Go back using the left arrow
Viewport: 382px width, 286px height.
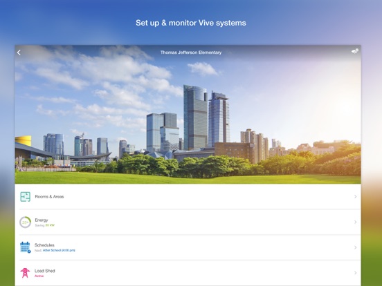point(19,53)
